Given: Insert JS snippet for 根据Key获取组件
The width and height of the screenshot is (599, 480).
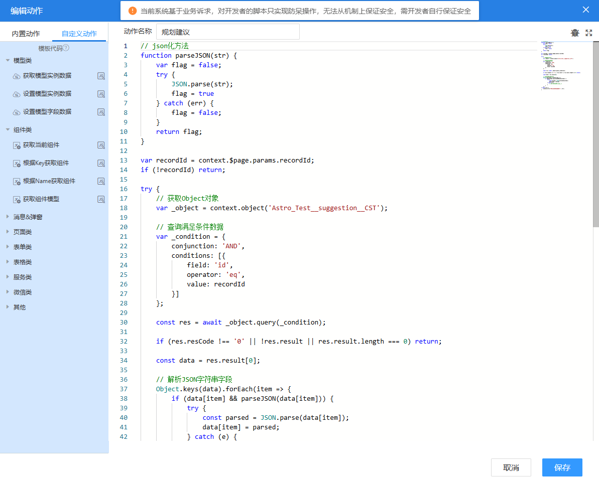Looking at the screenshot, I should pyautogui.click(x=101, y=163).
